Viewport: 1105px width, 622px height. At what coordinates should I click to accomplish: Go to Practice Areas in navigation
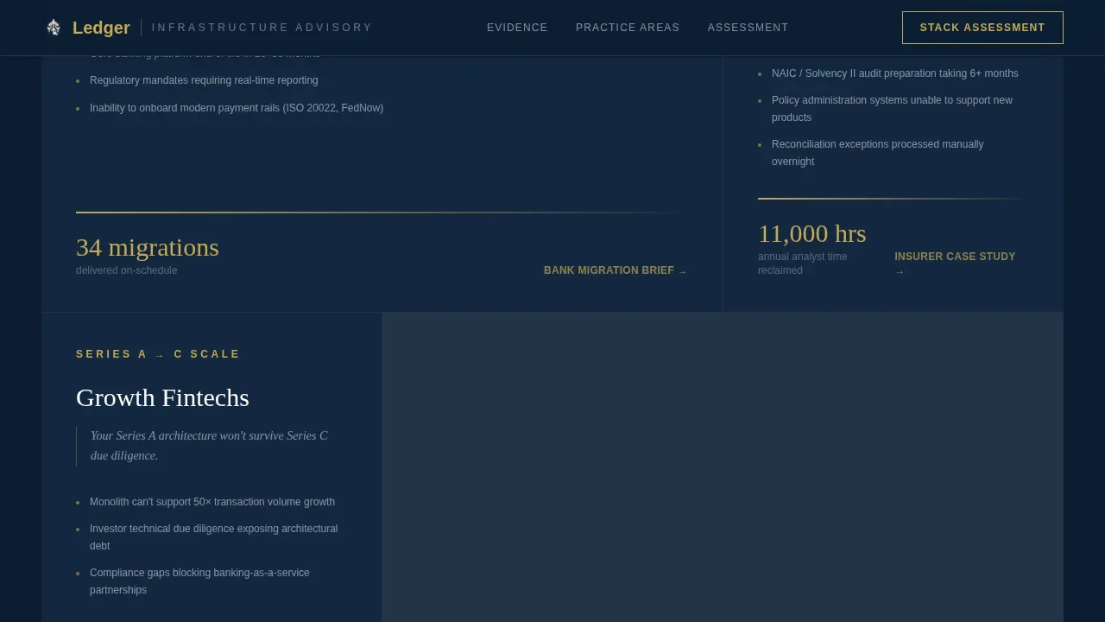pyautogui.click(x=628, y=28)
